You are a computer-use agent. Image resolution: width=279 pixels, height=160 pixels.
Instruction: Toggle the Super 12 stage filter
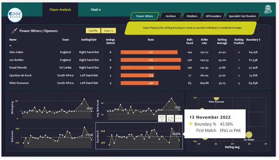[x=109, y=30]
